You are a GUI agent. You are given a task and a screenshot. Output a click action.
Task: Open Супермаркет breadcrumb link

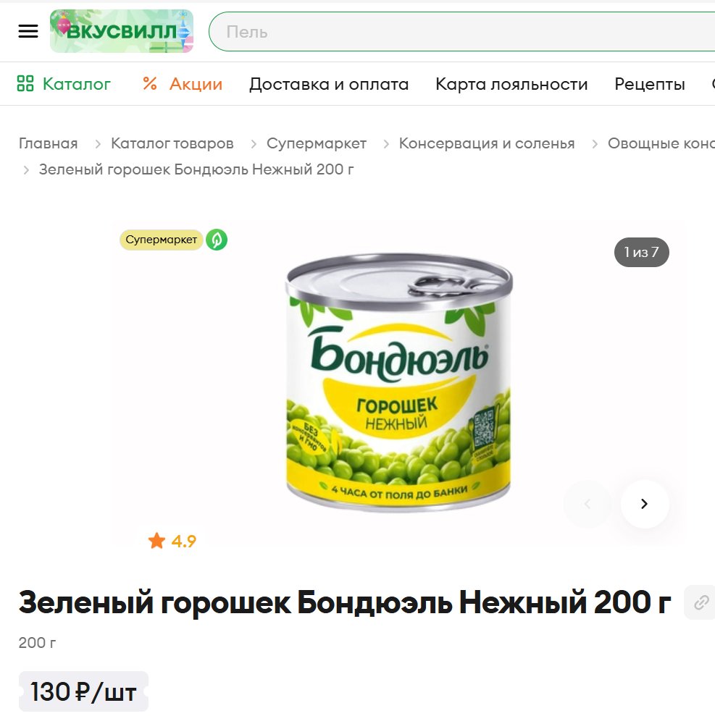(316, 143)
